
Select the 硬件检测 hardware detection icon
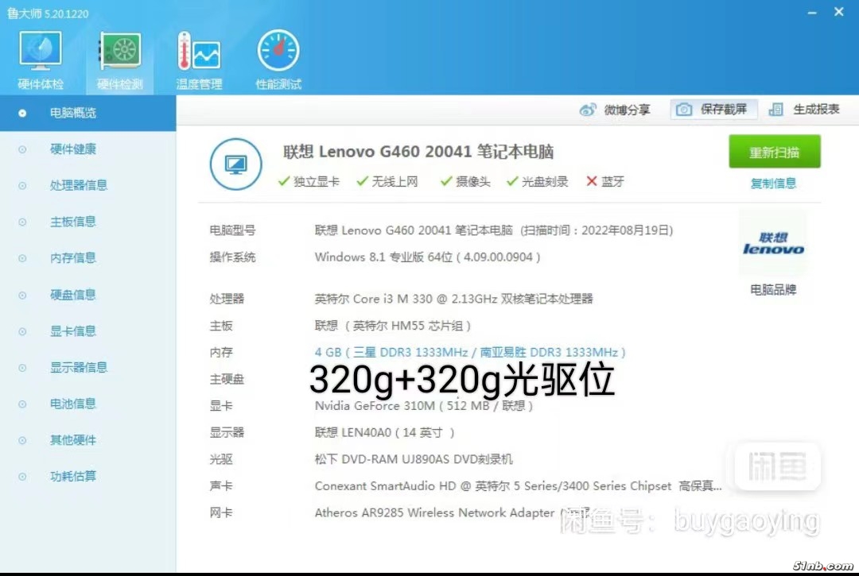(119, 52)
